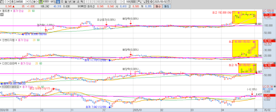Click the 펩트론 chart pane label
Viewport: 276px width, 112px height.
pyautogui.click(x=6, y=11)
